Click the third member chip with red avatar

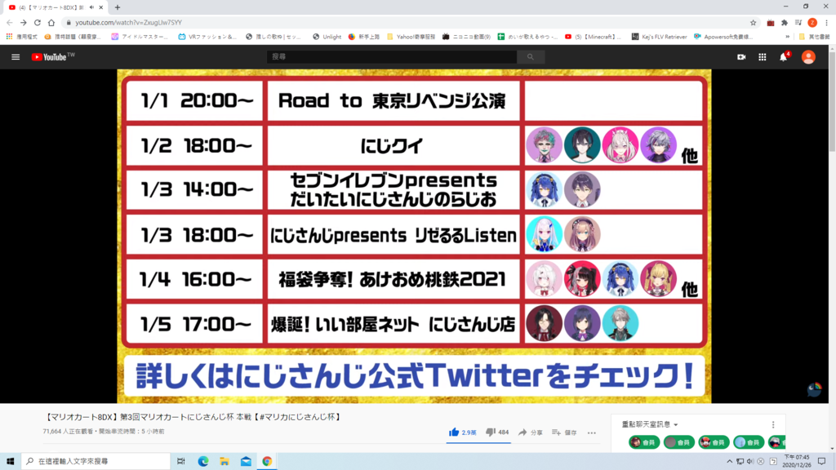tap(714, 442)
